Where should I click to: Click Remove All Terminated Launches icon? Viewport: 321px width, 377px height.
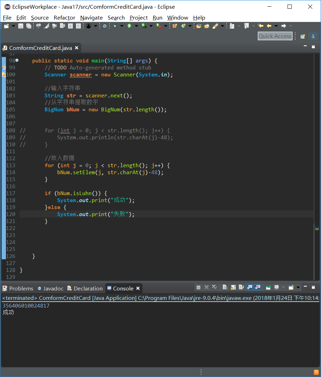coord(214,287)
